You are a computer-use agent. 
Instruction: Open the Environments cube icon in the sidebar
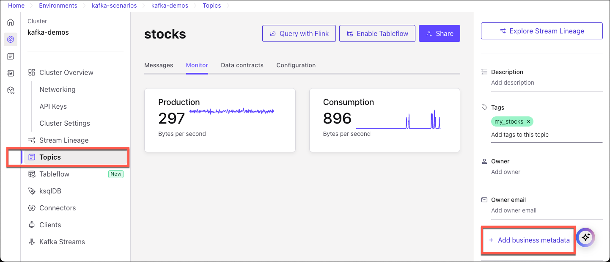11,39
